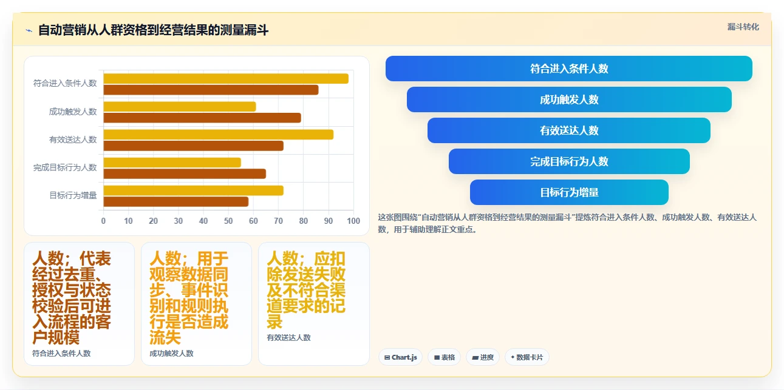Click the card text about 应扣除发送失败

tap(306, 290)
